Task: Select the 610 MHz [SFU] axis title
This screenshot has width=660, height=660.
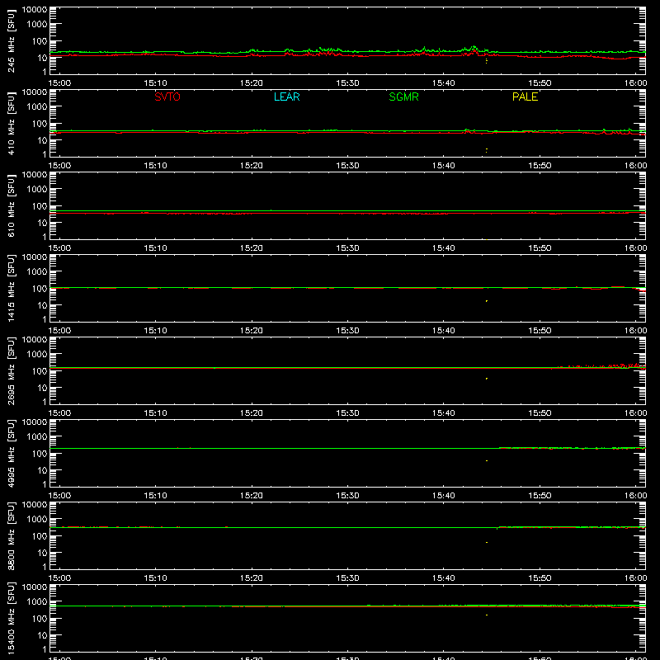Action: (12, 205)
